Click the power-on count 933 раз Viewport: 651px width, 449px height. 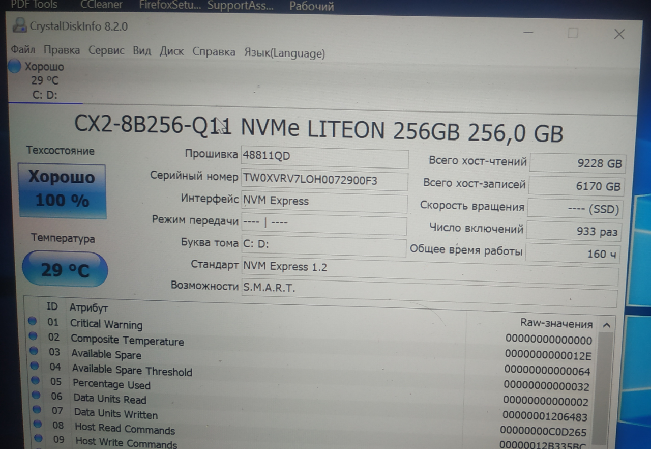[574, 231]
